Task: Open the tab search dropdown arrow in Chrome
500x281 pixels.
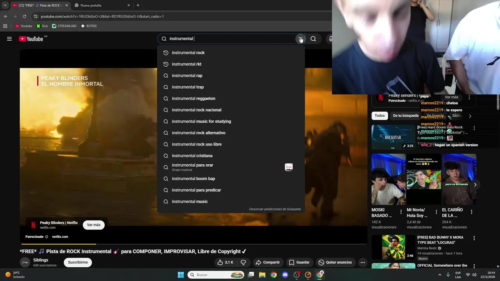Action: coord(5,5)
